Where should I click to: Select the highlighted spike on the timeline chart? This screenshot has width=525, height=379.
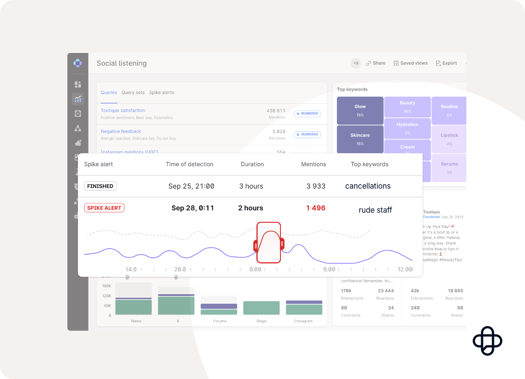(269, 243)
